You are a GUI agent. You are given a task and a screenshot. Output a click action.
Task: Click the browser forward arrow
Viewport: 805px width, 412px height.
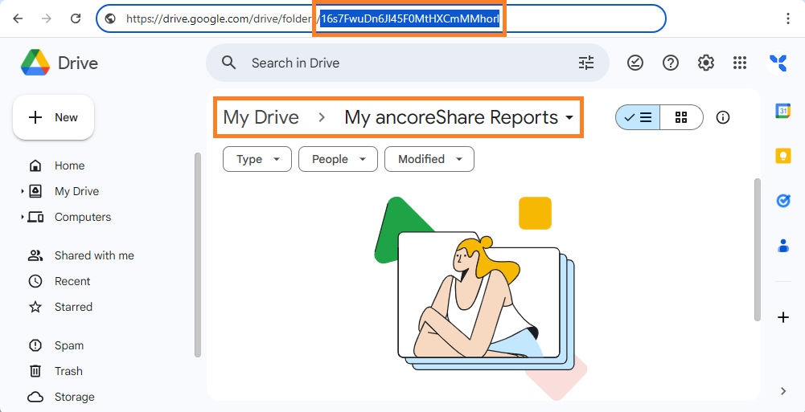47,19
